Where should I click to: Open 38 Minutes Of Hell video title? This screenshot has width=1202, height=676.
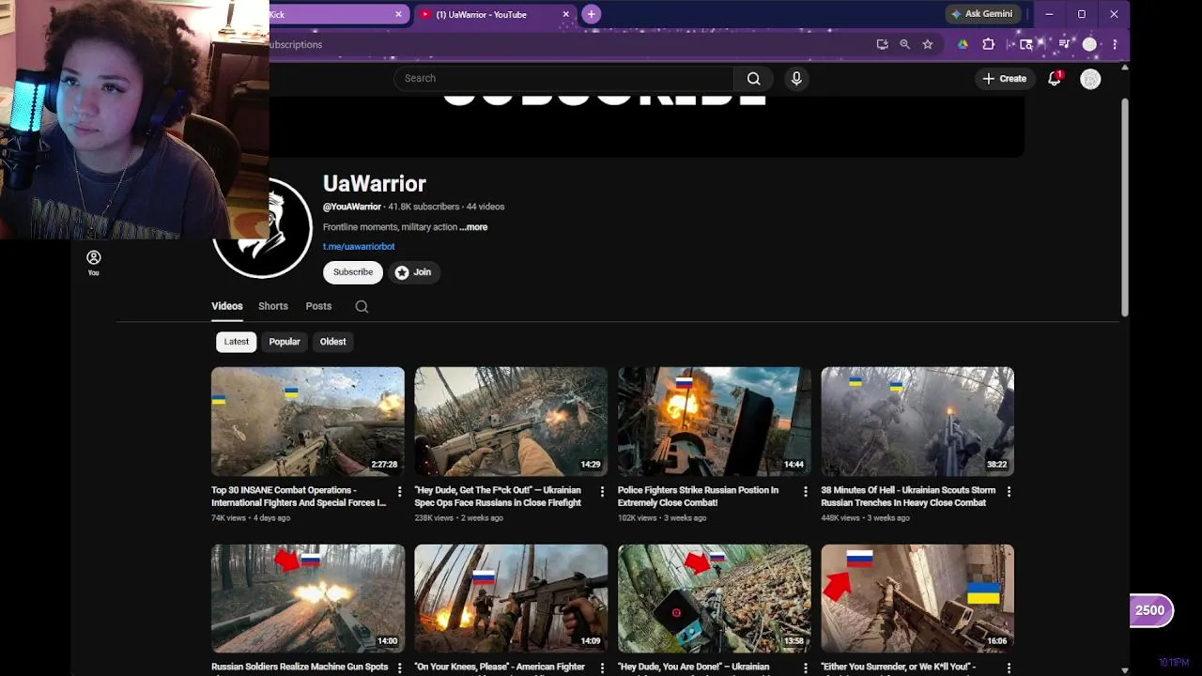click(x=908, y=497)
